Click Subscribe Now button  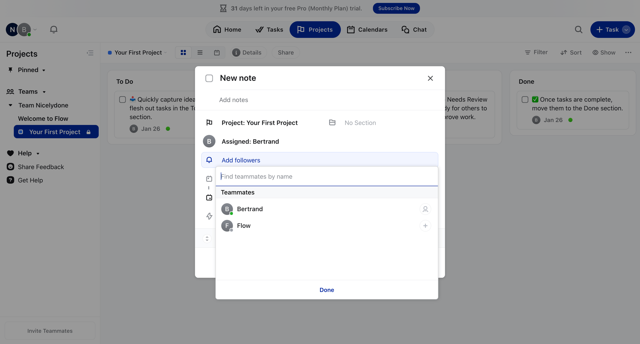coord(396,8)
